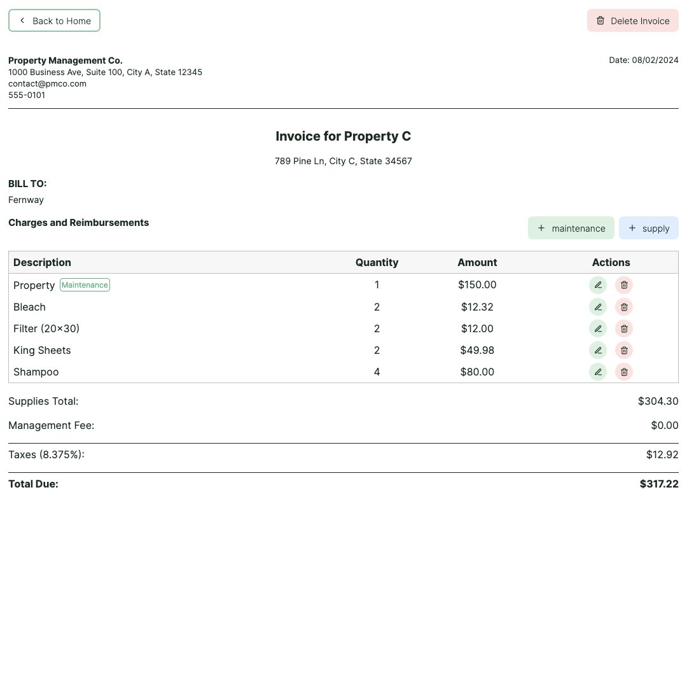The image size is (687, 688).
Task: Click the Management Fee value $0.00
Action: [665, 425]
